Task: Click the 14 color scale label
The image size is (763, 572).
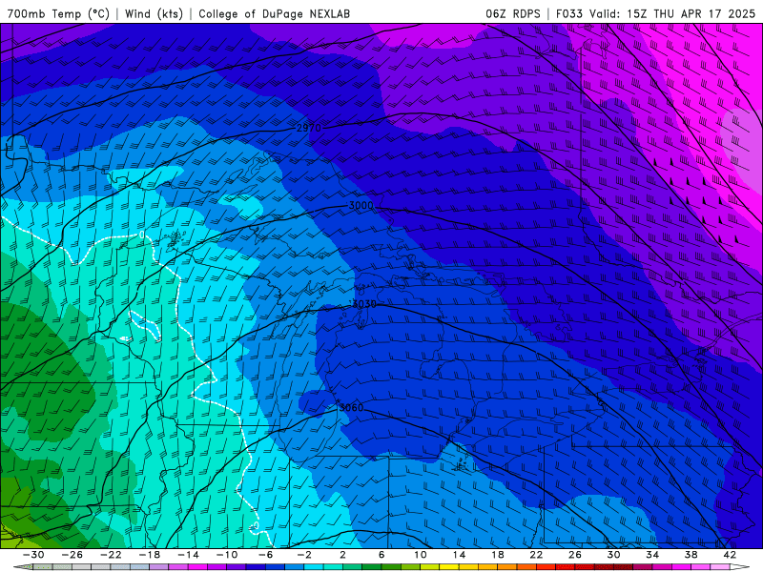Action: pos(459,555)
